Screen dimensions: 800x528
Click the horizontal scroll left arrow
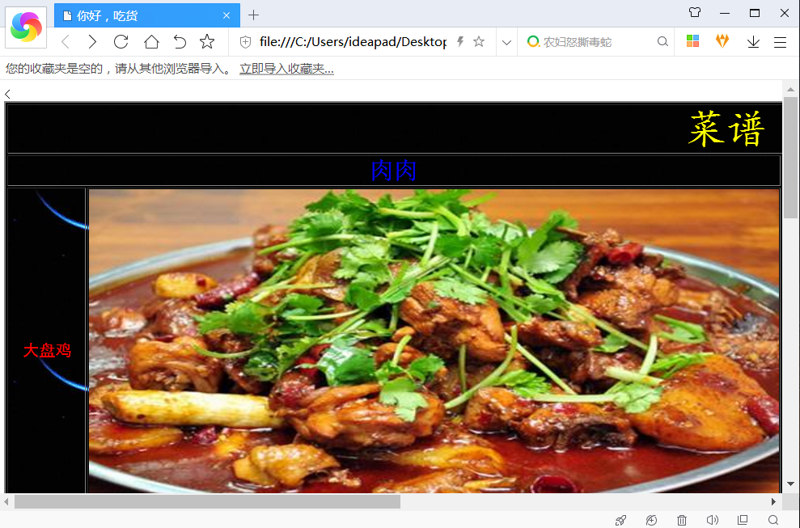(x=6, y=501)
